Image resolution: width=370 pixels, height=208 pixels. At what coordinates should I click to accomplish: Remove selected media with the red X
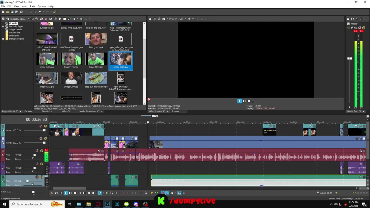pyautogui.click(x=46, y=19)
